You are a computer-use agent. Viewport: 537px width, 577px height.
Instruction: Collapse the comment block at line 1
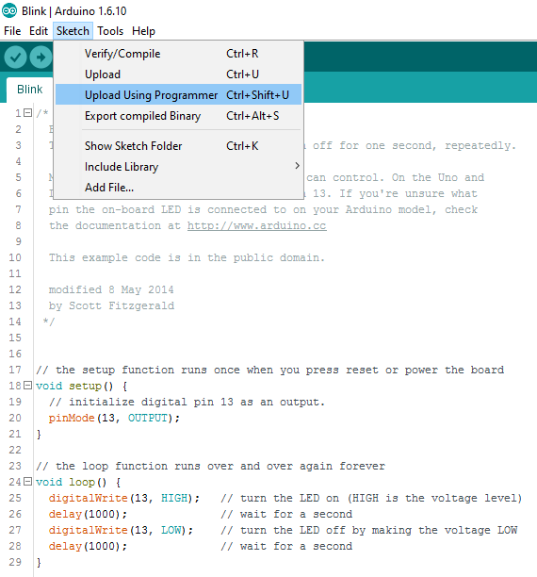click(27, 113)
